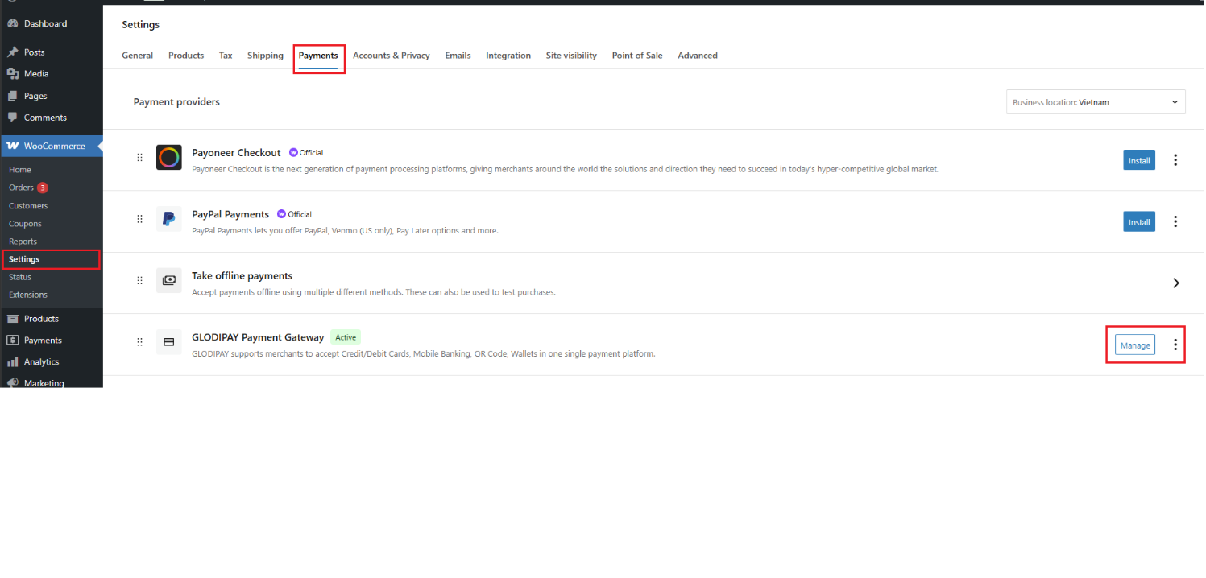Click the Official badge next to Payoneer Checkout
The height and width of the screenshot is (578, 1206).
306,153
